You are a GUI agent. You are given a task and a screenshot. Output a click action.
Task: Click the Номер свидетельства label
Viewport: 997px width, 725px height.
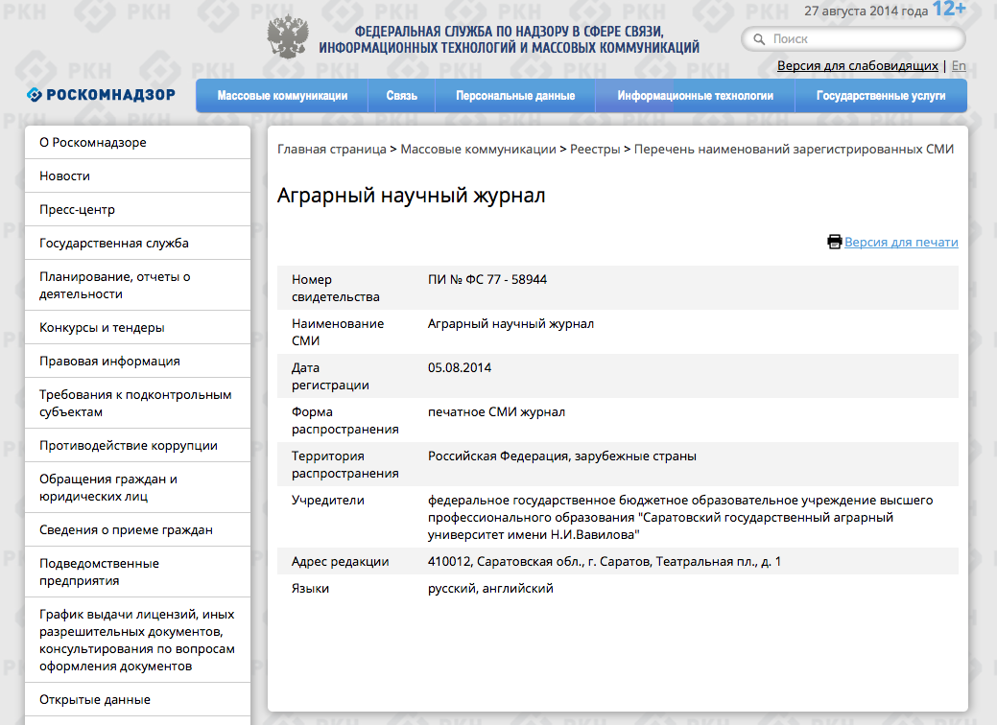point(335,289)
